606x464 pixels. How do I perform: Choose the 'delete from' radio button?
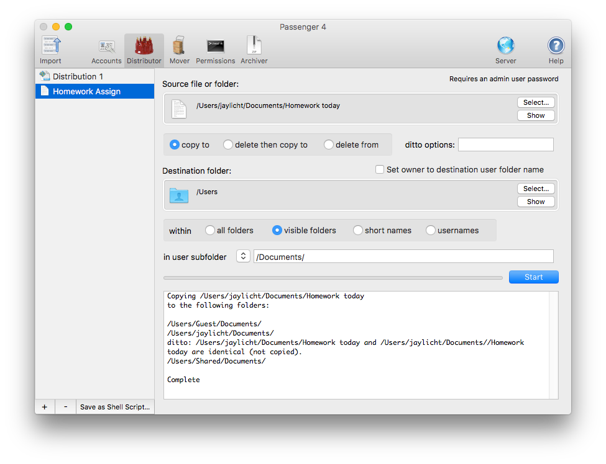click(329, 145)
